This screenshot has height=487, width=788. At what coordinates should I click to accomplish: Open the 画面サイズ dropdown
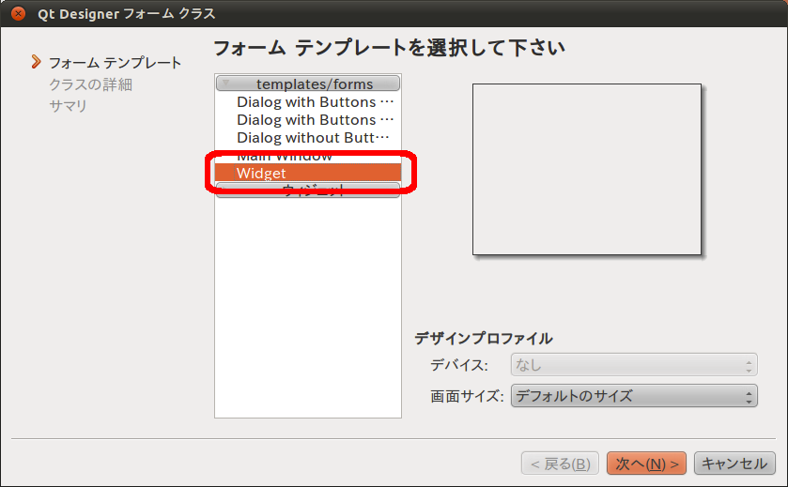coord(633,396)
